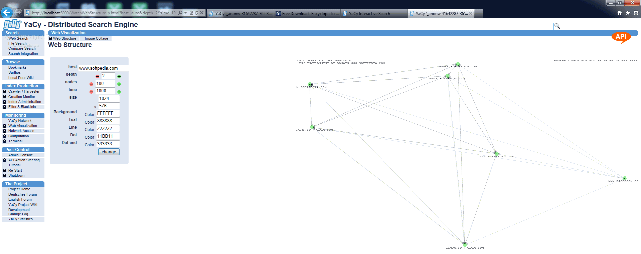Viewport: 641px width, 254px height.
Task: Edit Dot-end color value 333333
Action: point(108,144)
